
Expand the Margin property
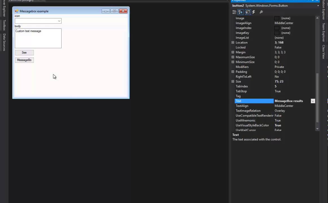click(233, 52)
